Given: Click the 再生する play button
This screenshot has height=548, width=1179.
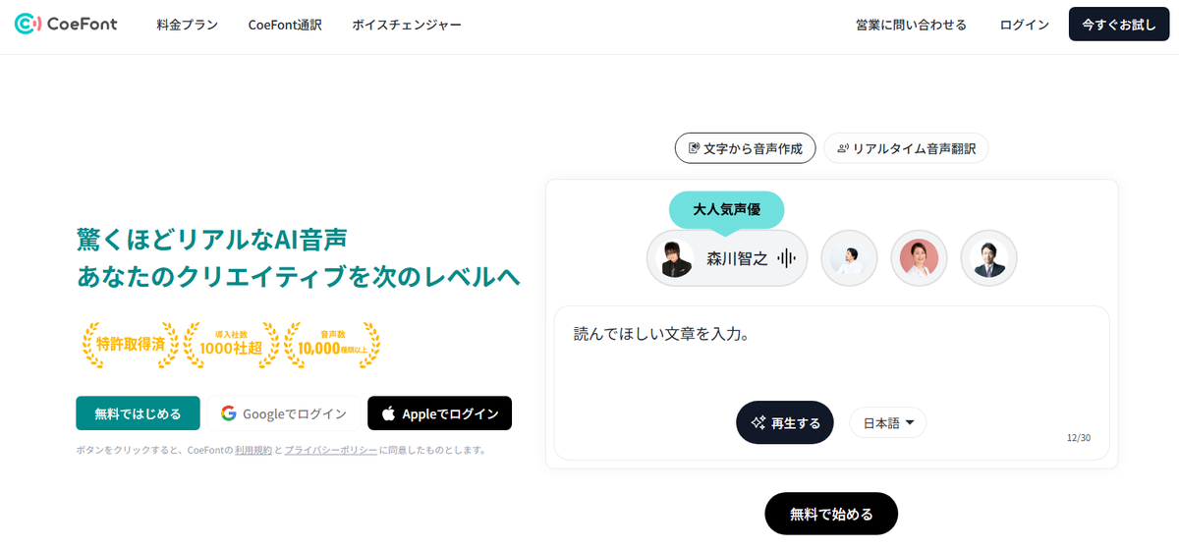Looking at the screenshot, I should [x=785, y=422].
